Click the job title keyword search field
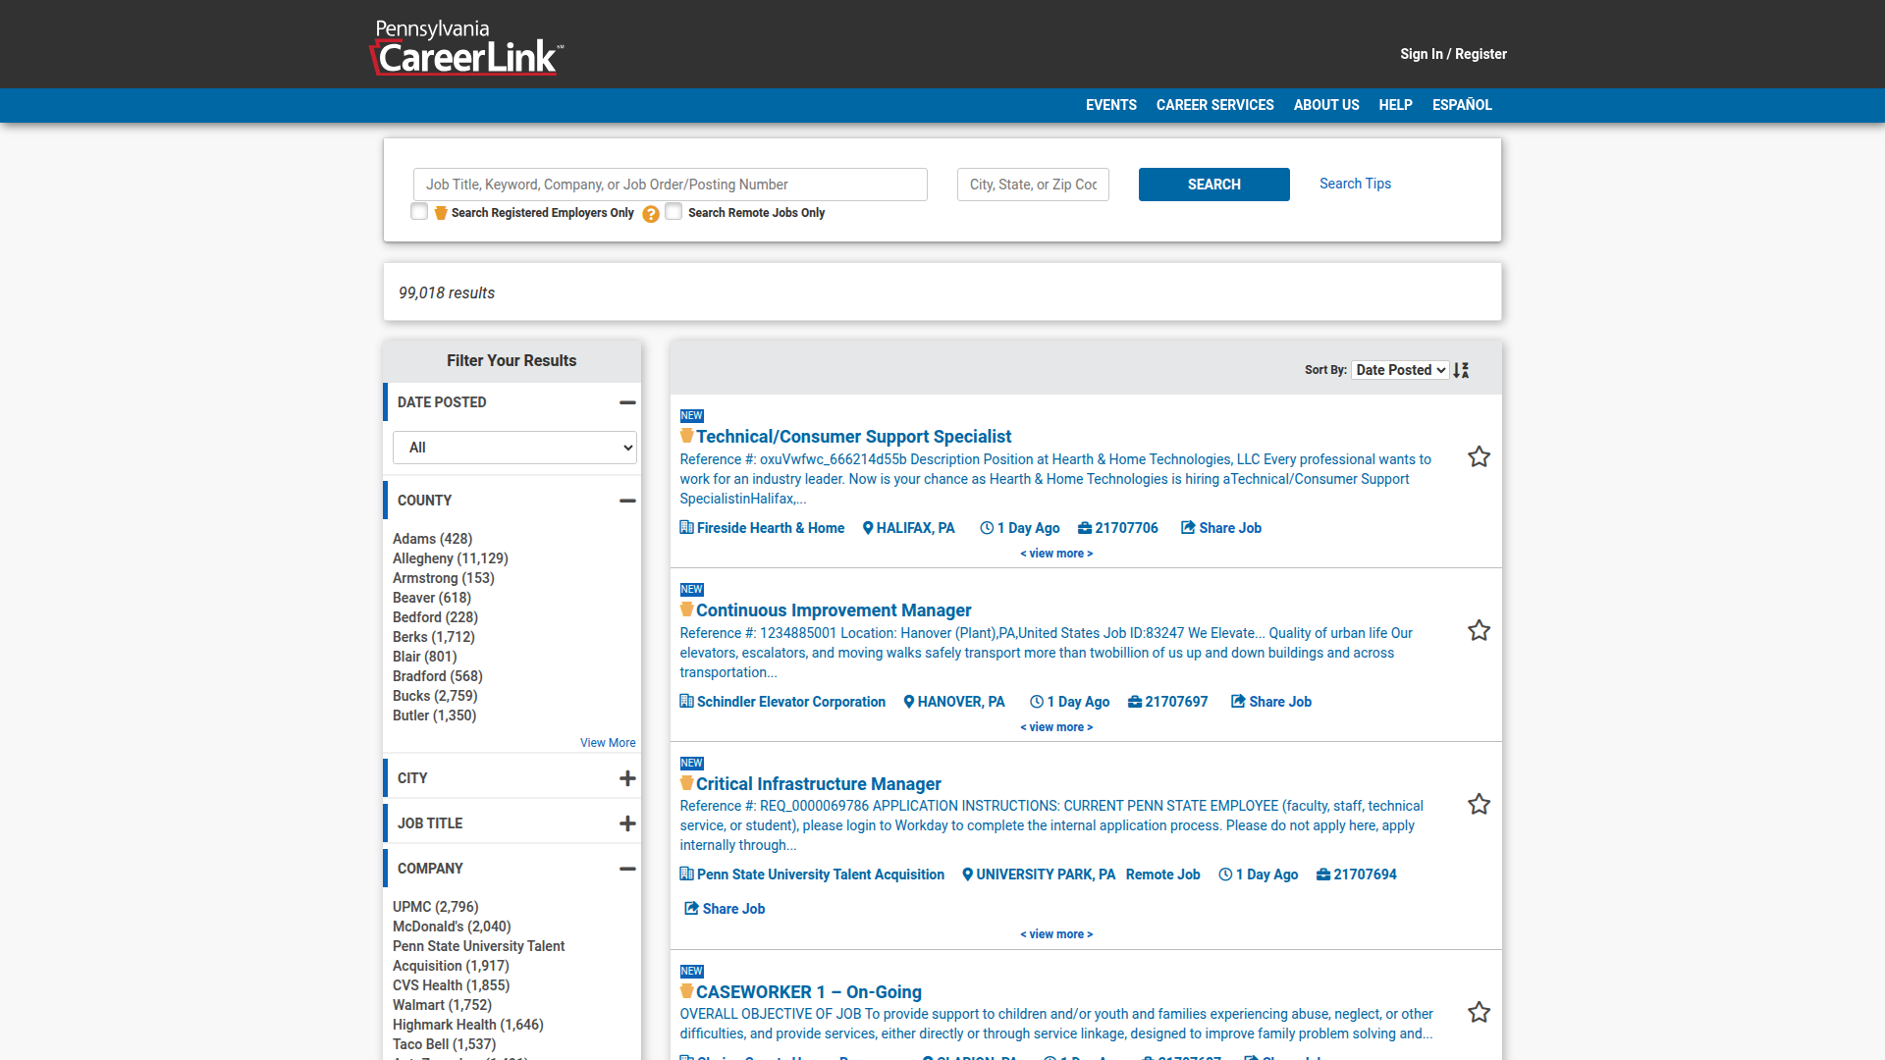The width and height of the screenshot is (1885, 1060). tap(671, 185)
